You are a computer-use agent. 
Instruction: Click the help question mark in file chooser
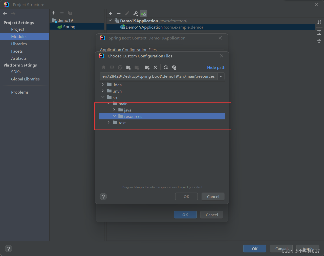point(103,197)
